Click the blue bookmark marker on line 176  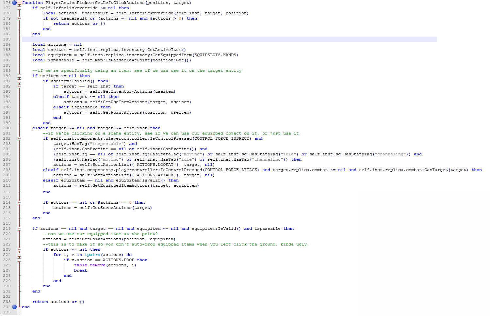(14, 3)
